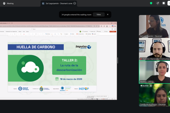Click the PowerPoint zoom slider
170x113 pixels.
(105, 99)
